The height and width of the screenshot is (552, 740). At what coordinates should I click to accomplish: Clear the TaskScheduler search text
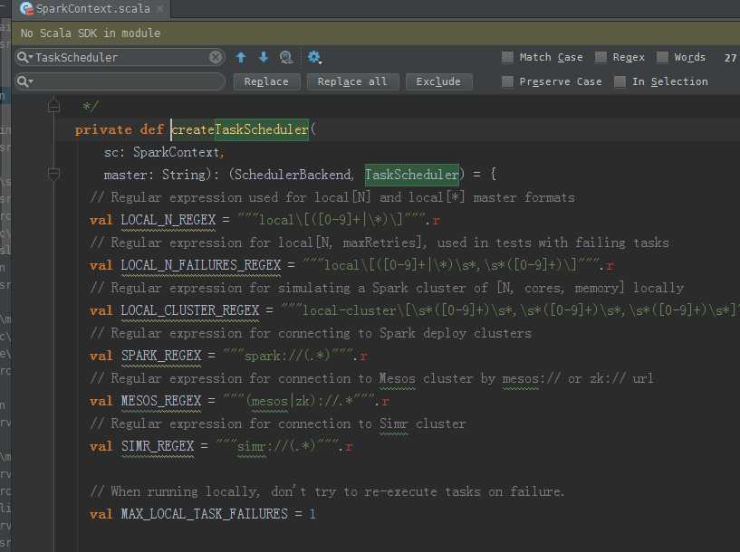pos(216,57)
